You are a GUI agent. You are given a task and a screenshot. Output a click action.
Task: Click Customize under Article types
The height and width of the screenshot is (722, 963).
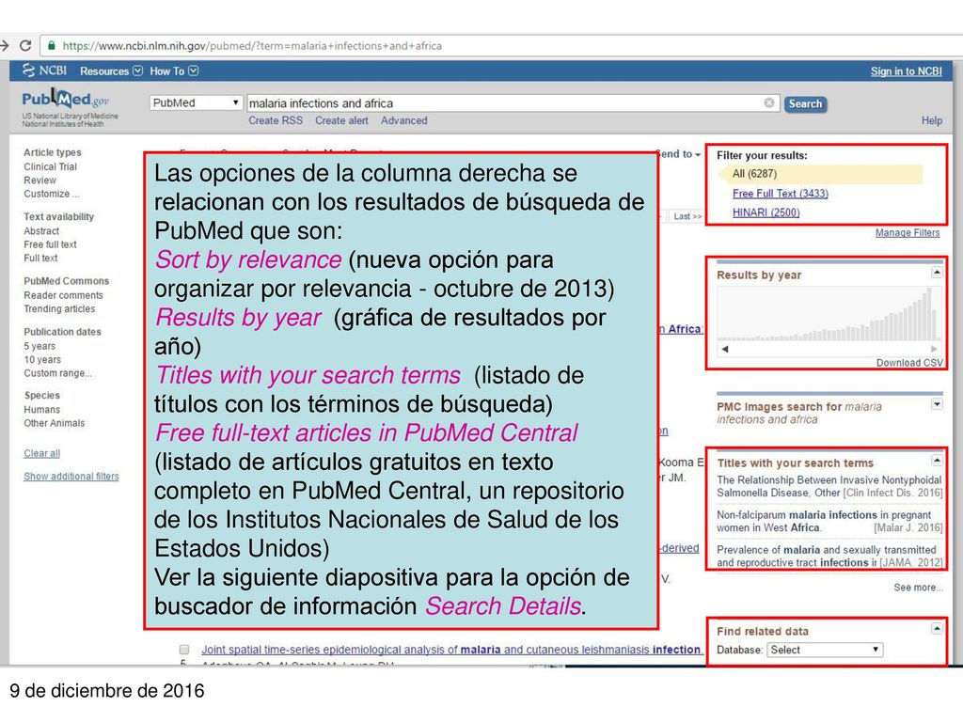(x=52, y=194)
